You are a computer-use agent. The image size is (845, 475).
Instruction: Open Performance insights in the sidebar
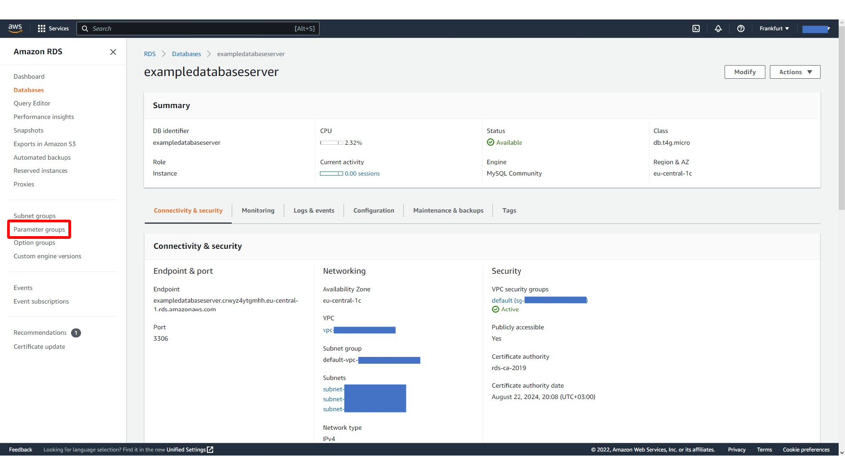tap(44, 117)
